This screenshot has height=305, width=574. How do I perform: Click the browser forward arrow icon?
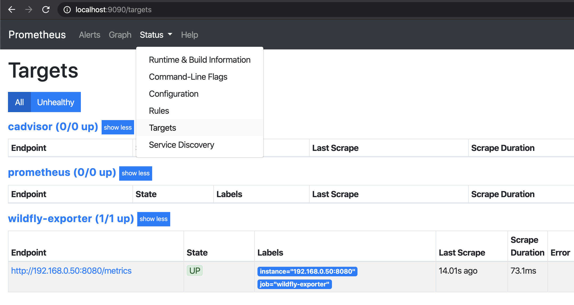[29, 10]
